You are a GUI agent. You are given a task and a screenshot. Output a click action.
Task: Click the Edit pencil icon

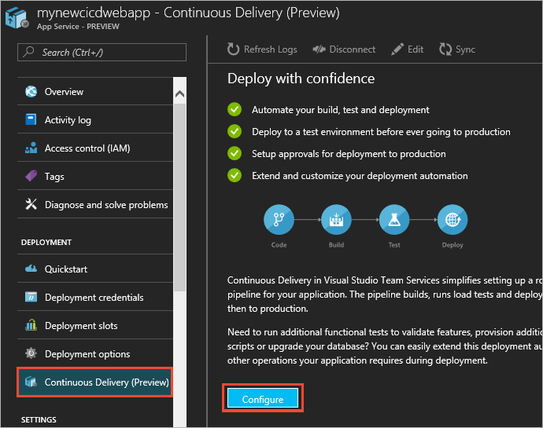(397, 49)
